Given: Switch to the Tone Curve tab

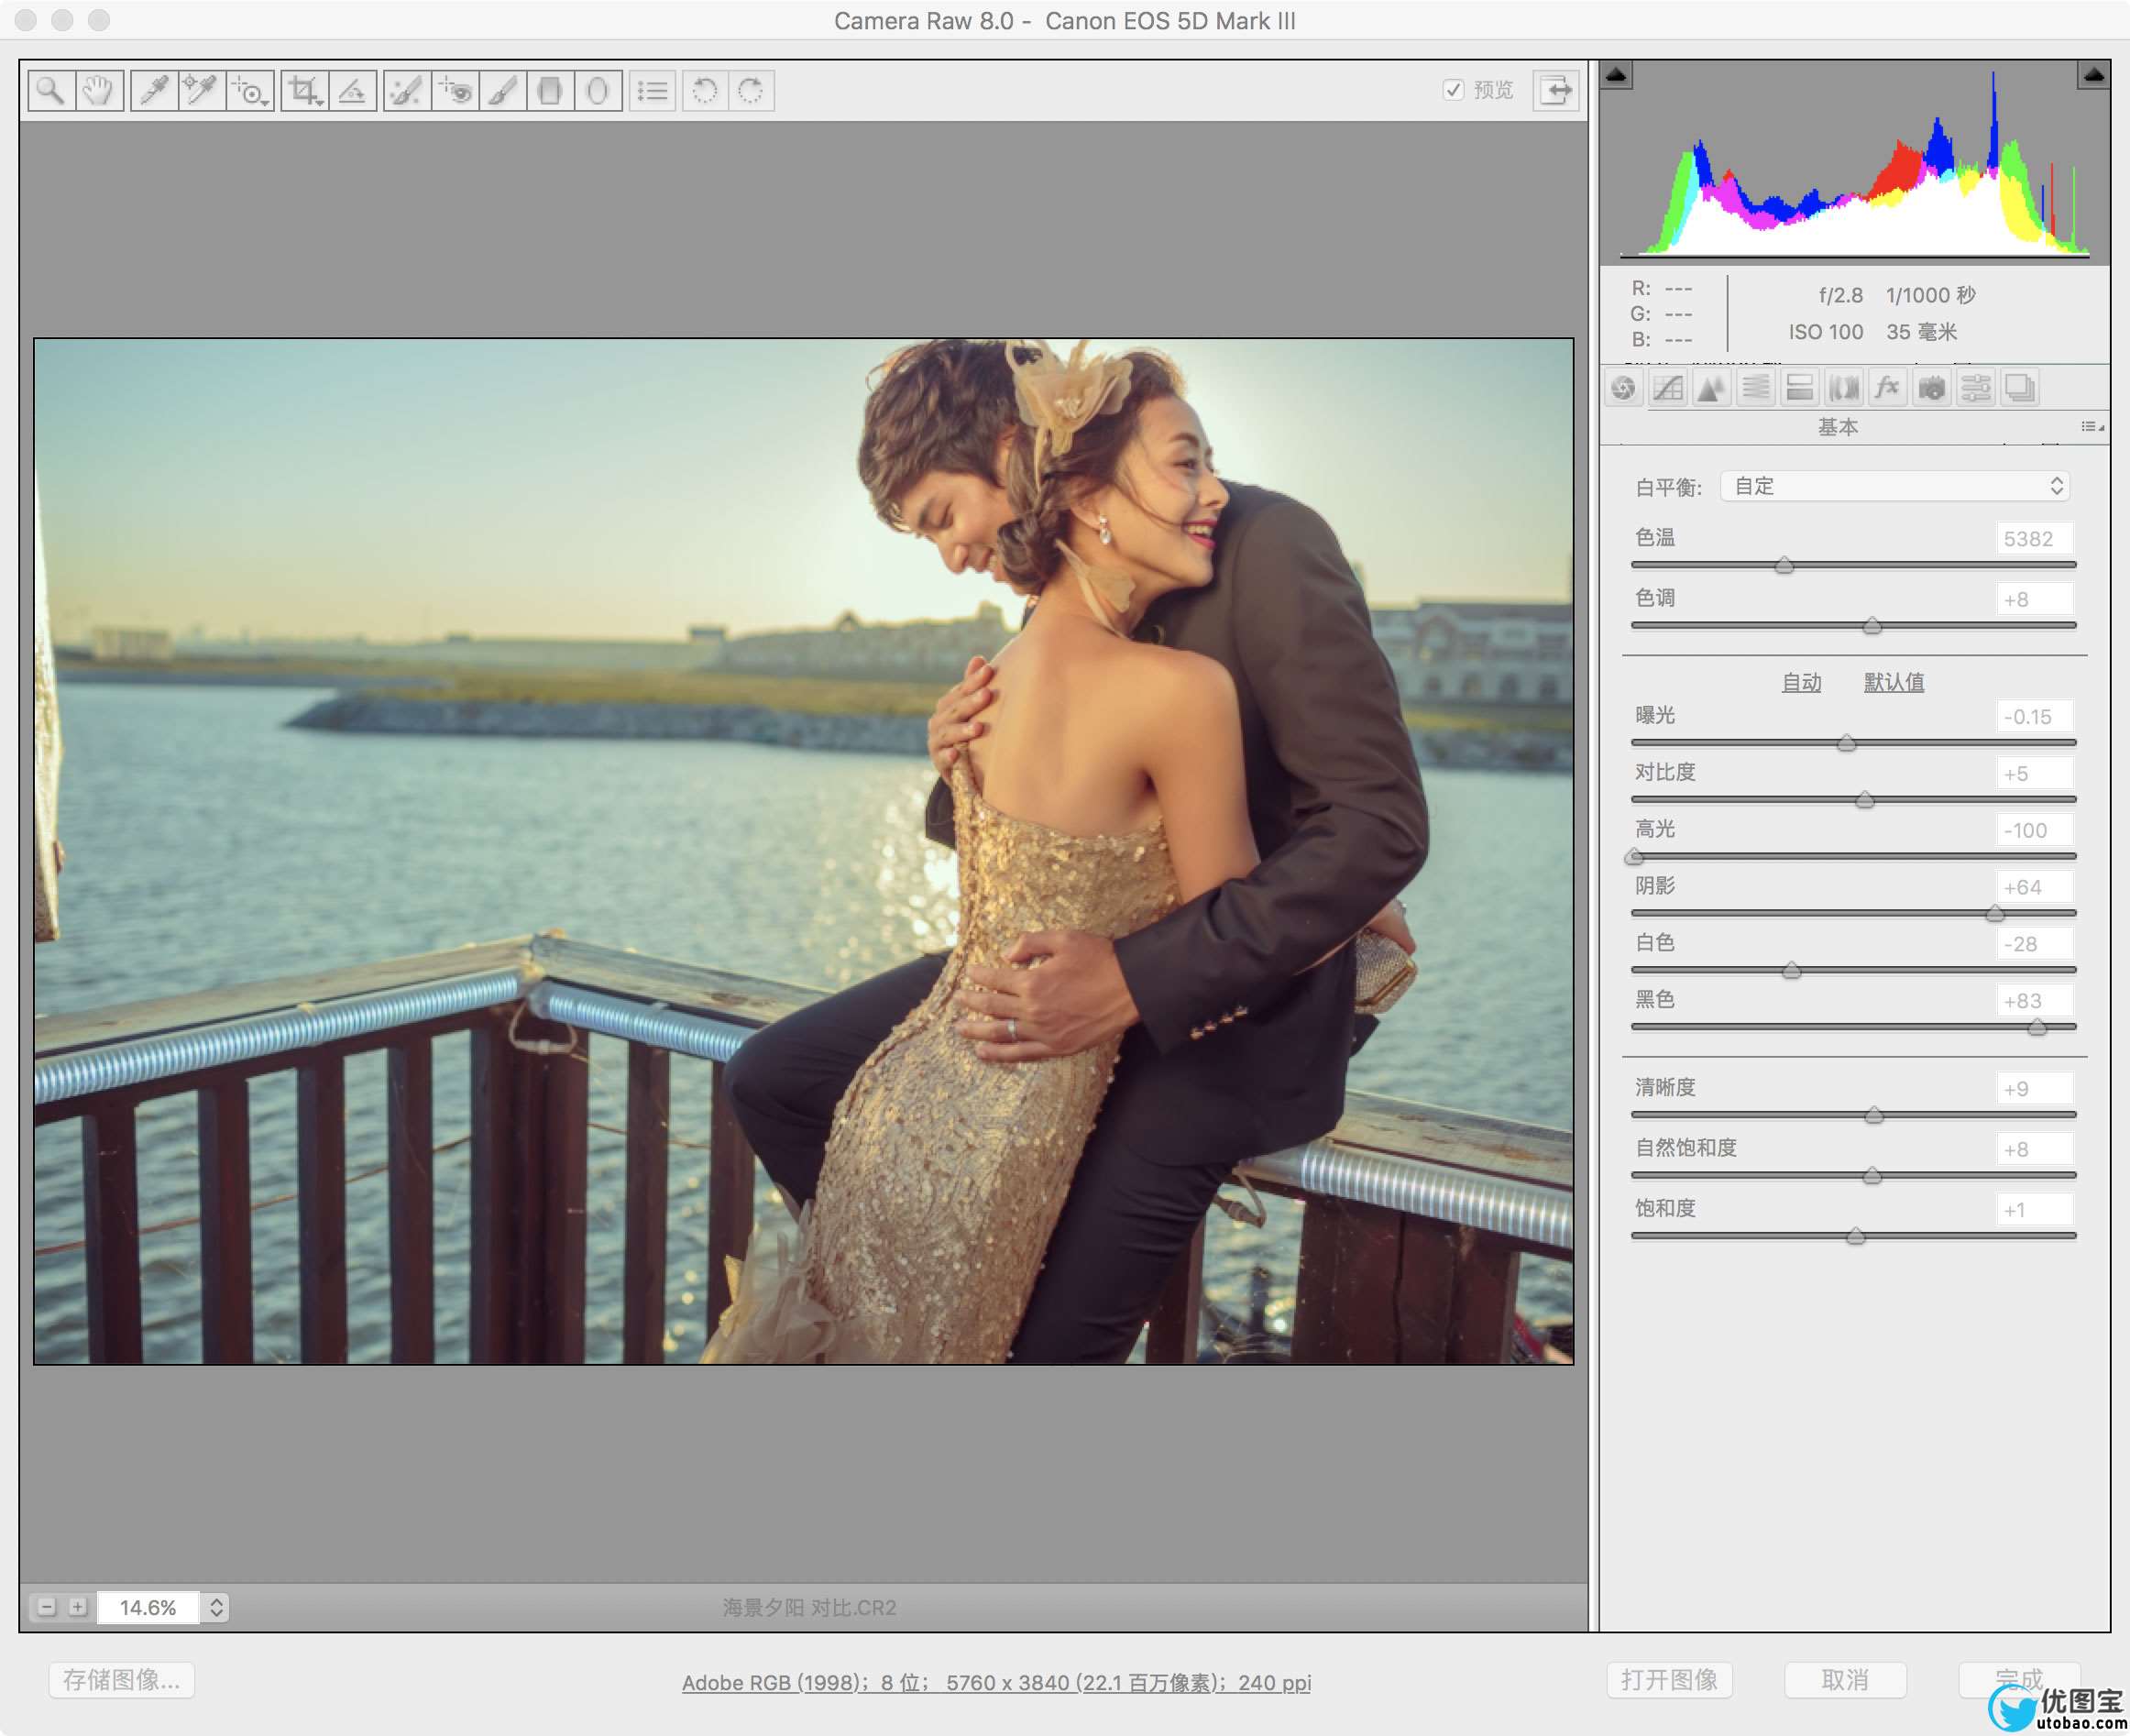Looking at the screenshot, I should [1667, 388].
